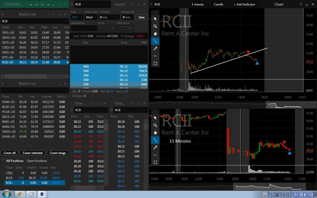This screenshot has width=317, height=198.
Task: Toggle the red link dot on the right Time panel
Action: 111,110
